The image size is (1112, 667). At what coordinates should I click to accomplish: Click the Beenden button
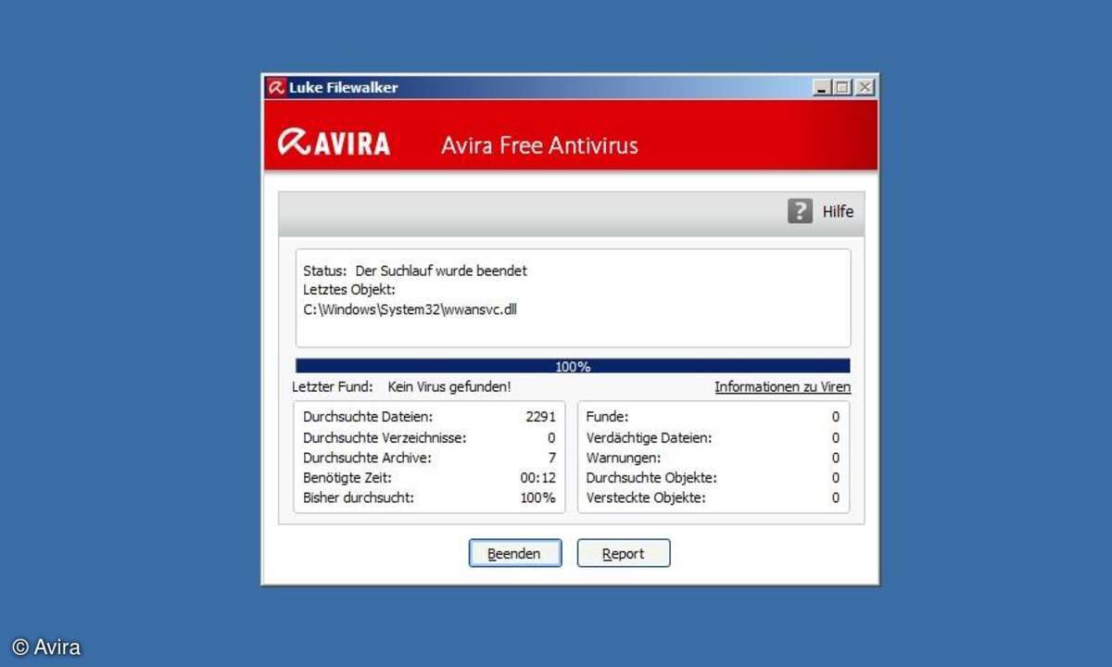tap(515, 554)
